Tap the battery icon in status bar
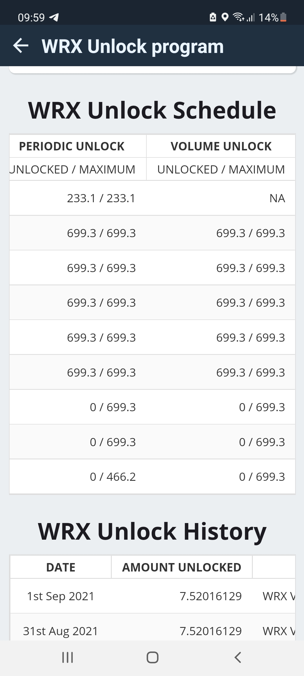Screen dimensions: 304x676 pos(284,17)
